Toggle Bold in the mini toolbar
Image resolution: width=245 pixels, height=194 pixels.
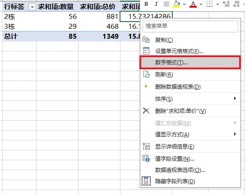tap(146, 4)
